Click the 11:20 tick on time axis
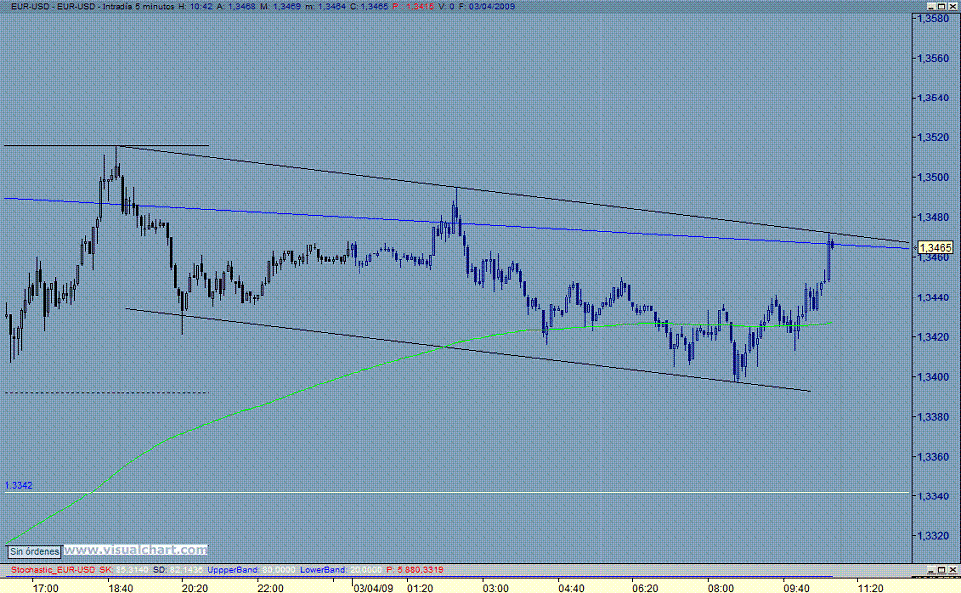Viewport: 961px width, 593px height. coord(871,588)
